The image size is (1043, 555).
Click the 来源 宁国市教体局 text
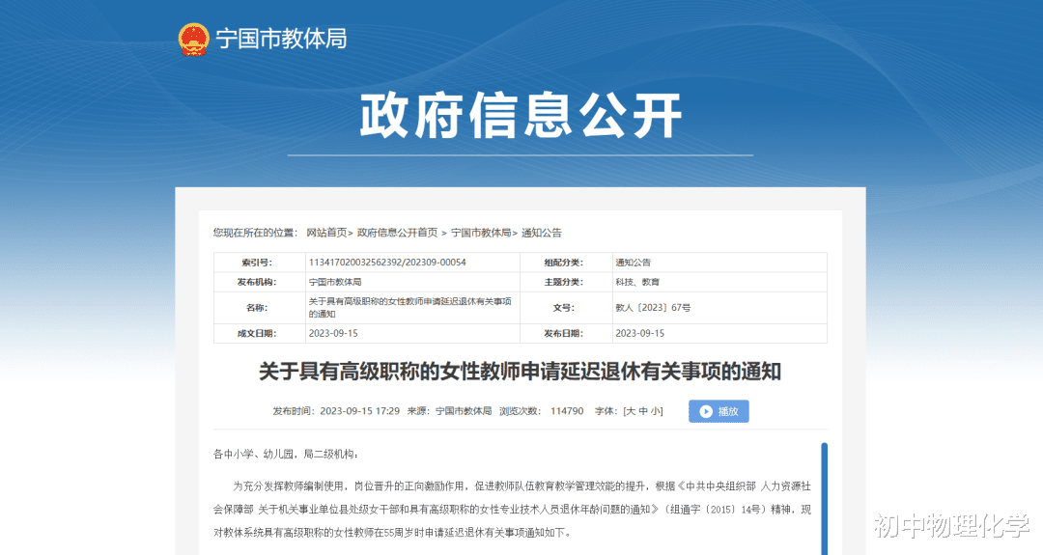[450, 411]
